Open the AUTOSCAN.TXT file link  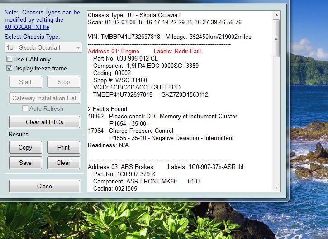point(27,27)
